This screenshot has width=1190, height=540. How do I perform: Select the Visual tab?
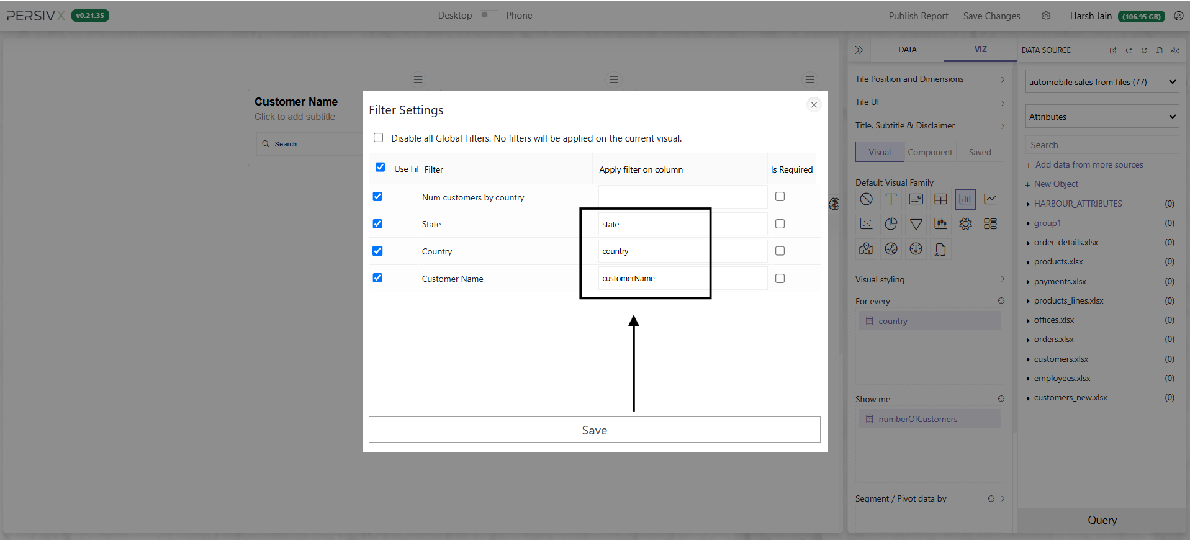tap(880, 152)
